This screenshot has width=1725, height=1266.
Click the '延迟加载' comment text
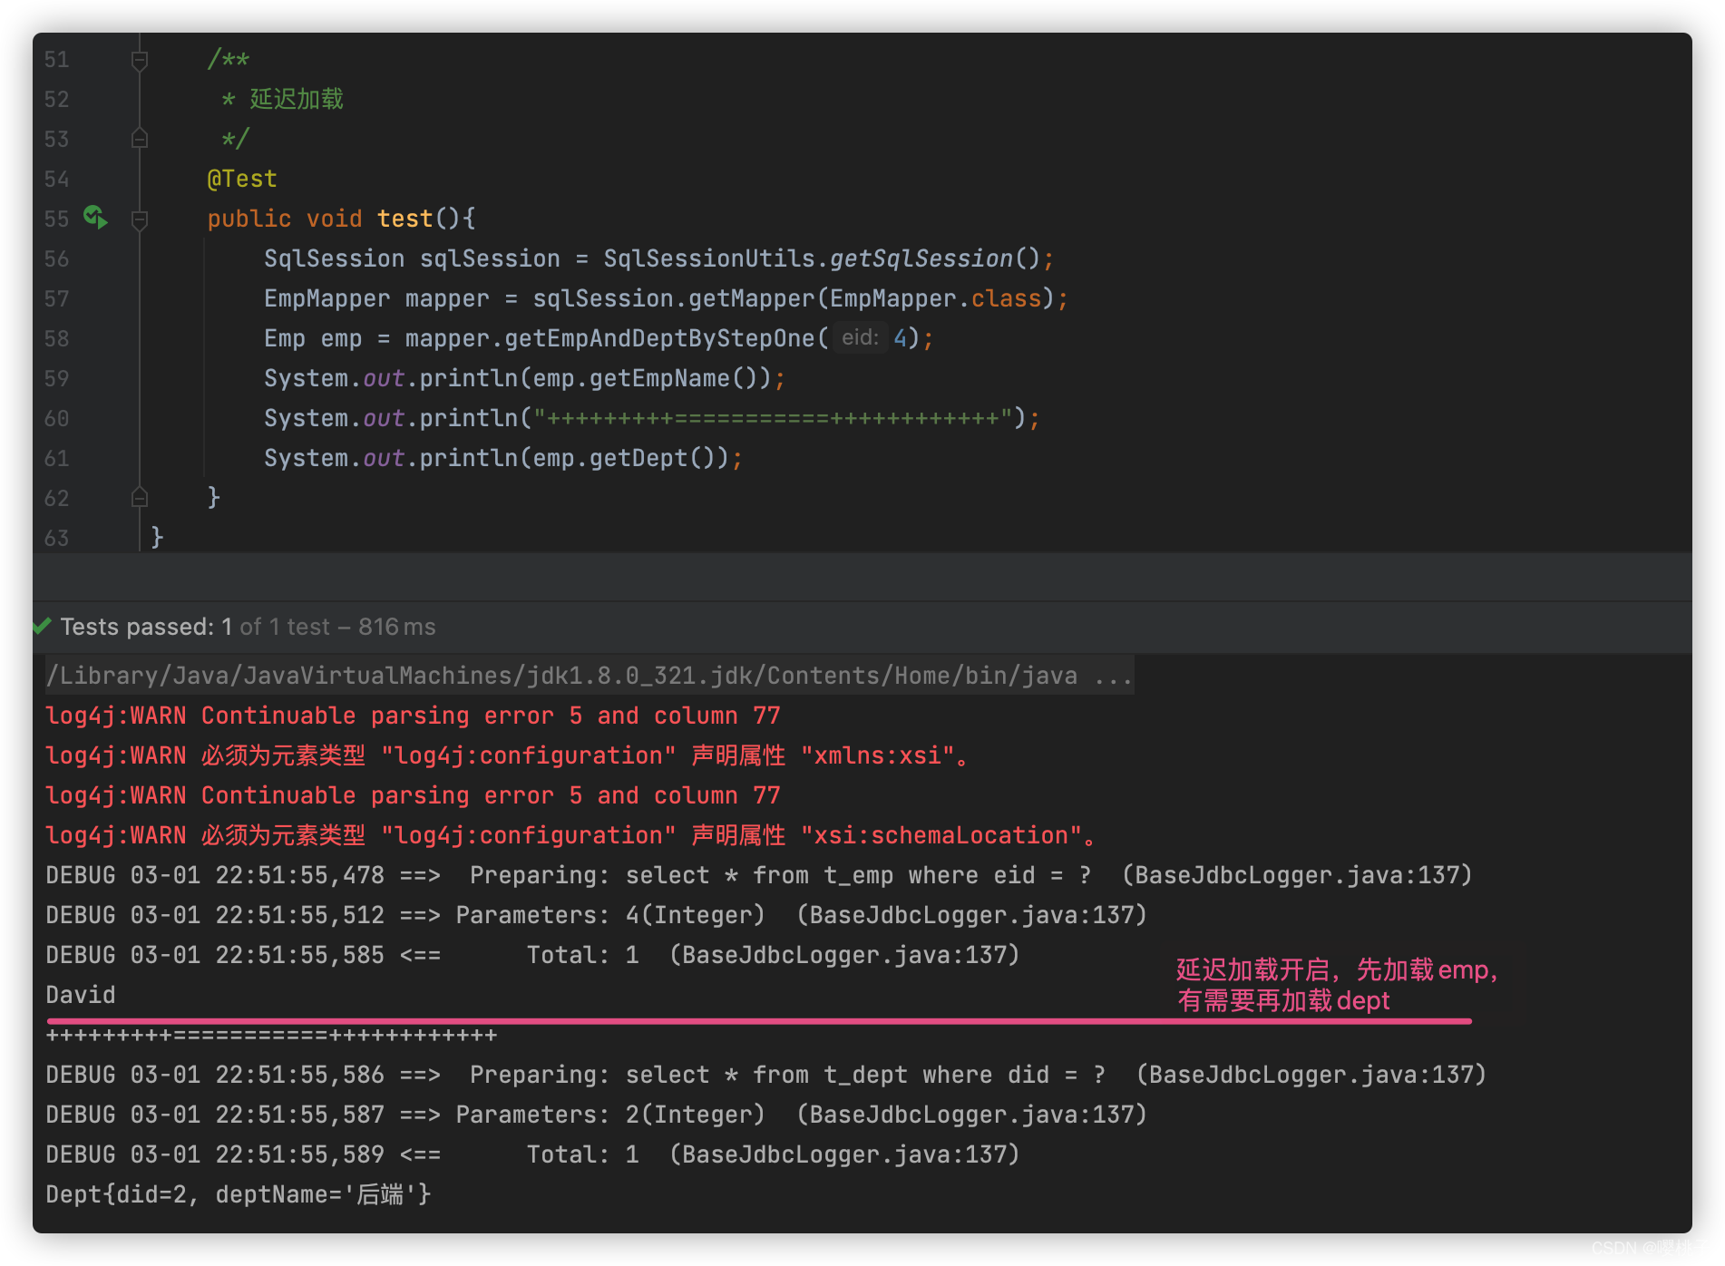pyautogui.click(x=297, y=99)
